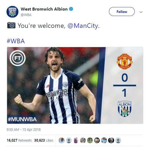149x147 pixels.
Task: Open the third liker's avatar
Action: (x=76, y=140)
